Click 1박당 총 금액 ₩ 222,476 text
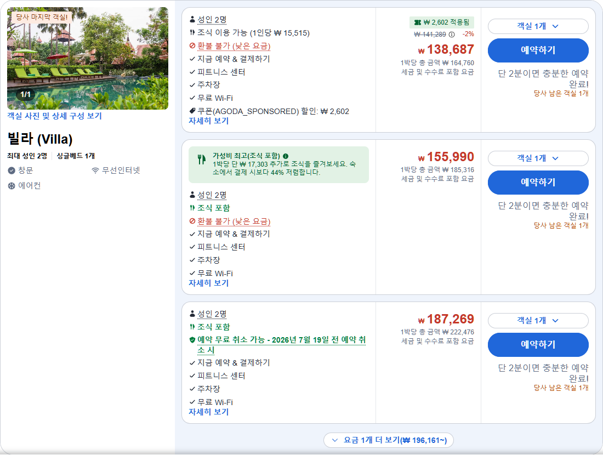This screenshot has width=603, height=455. click(437, 332)
